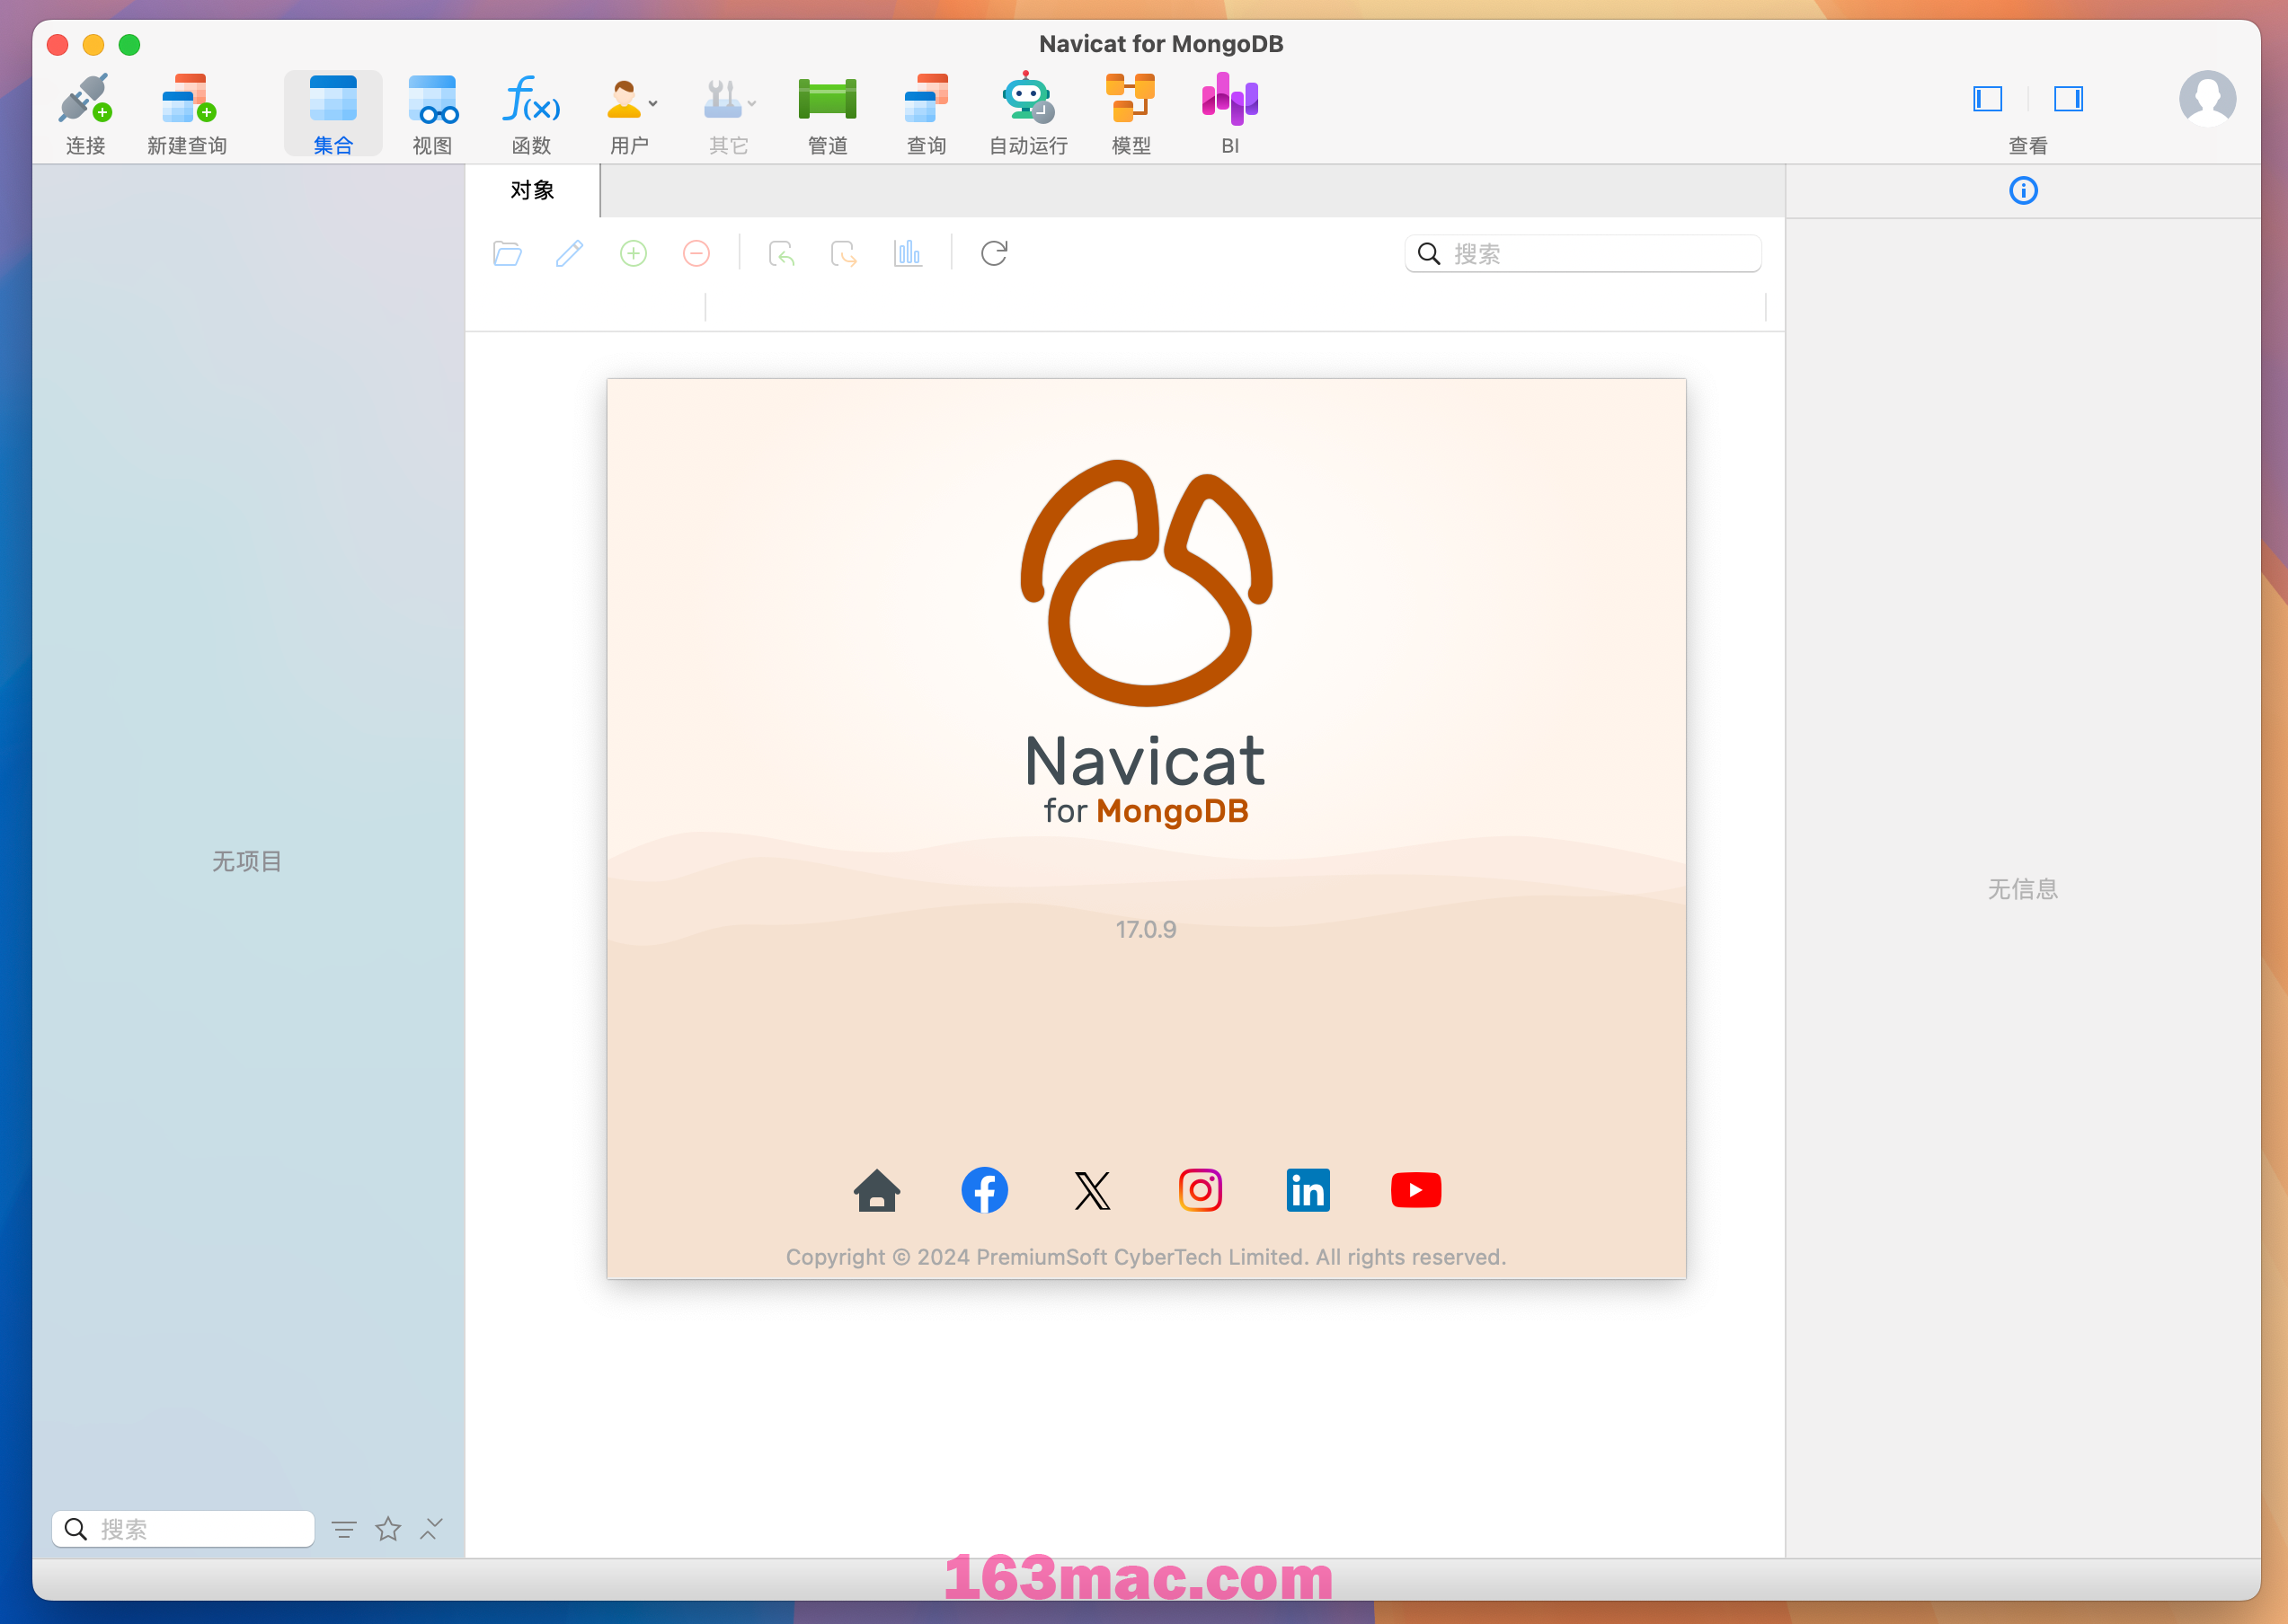Open the Query (查询) toolbar icon
The height and width of the screenshot is (1624, 2288).
pos(927,99)
